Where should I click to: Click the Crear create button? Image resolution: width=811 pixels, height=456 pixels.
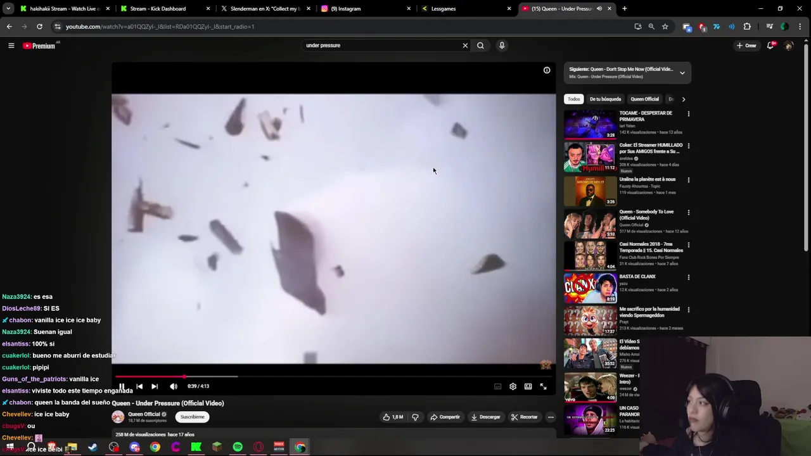coord(746,46)
